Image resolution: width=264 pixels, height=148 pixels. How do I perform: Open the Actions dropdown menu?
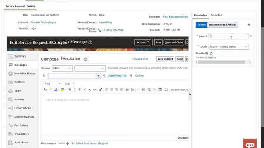coord(143,42)
